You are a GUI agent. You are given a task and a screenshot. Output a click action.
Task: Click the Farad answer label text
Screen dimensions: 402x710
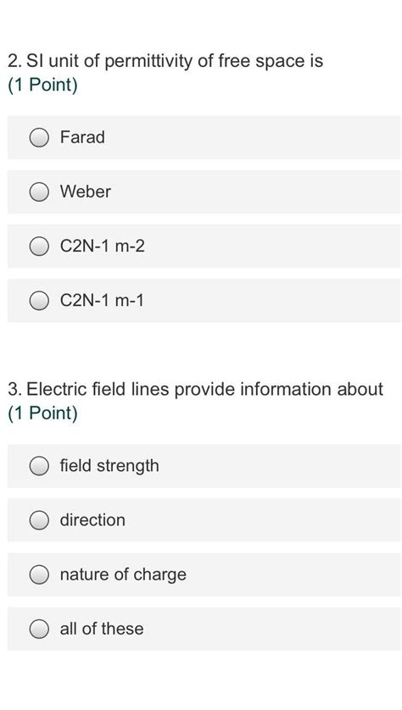[x=82, y=137]
